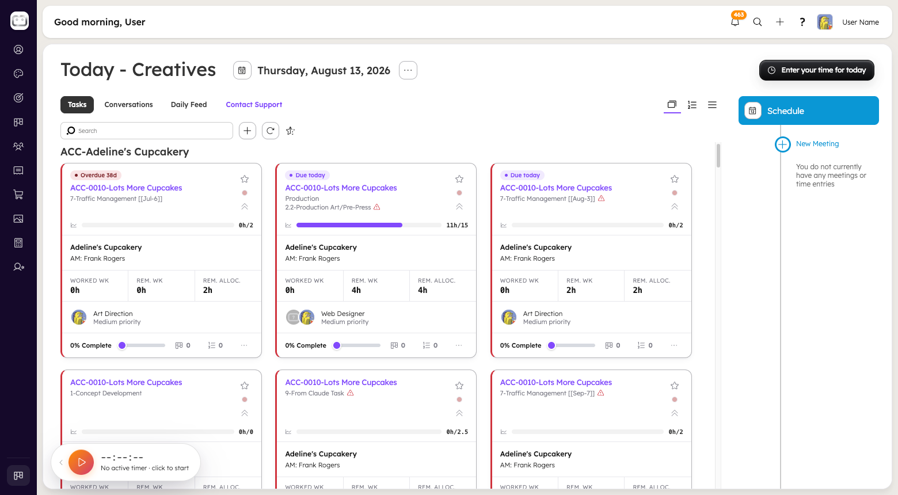Open the Lots More Cupcakes title on Overdue card

[x=126, y=188]
